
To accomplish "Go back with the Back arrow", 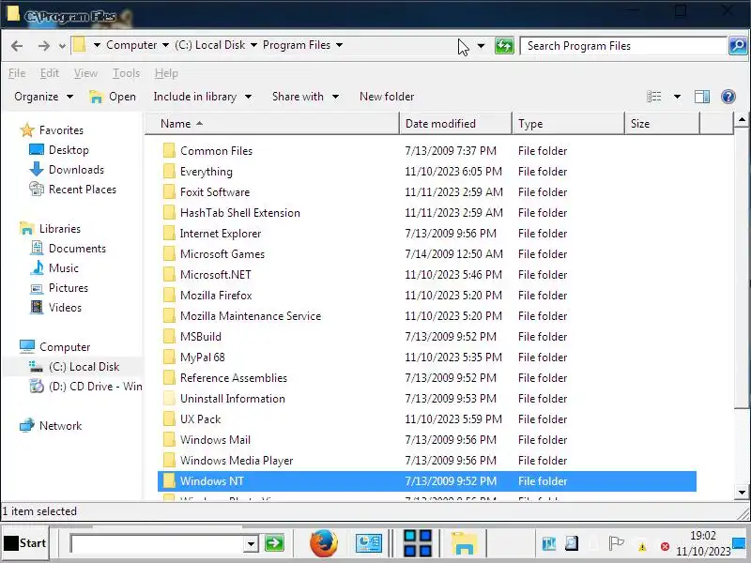I will coord(17,46).
